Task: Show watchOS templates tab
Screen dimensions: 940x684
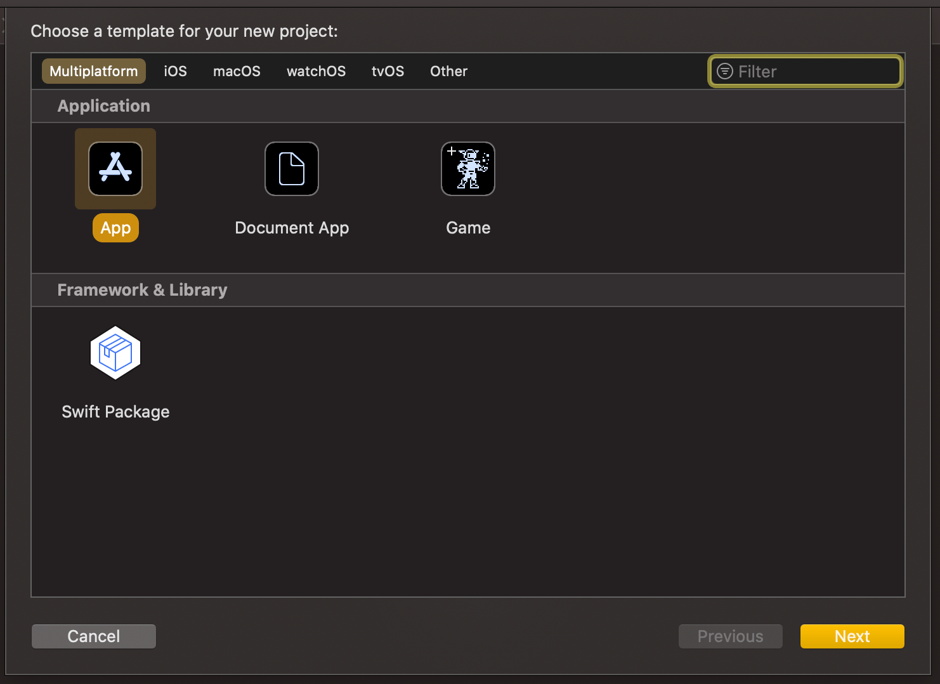Action: [316, 71]
